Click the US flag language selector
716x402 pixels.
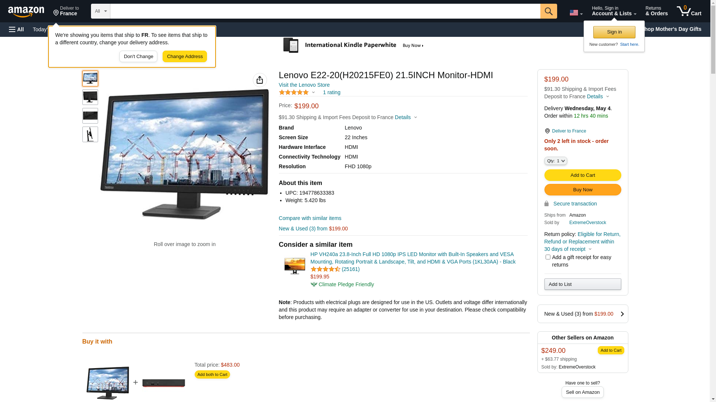pos(576,13)
